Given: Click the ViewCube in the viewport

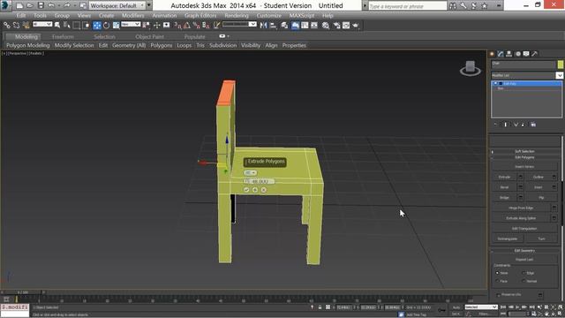Looking at the screenshot, I should coord(471,68).
